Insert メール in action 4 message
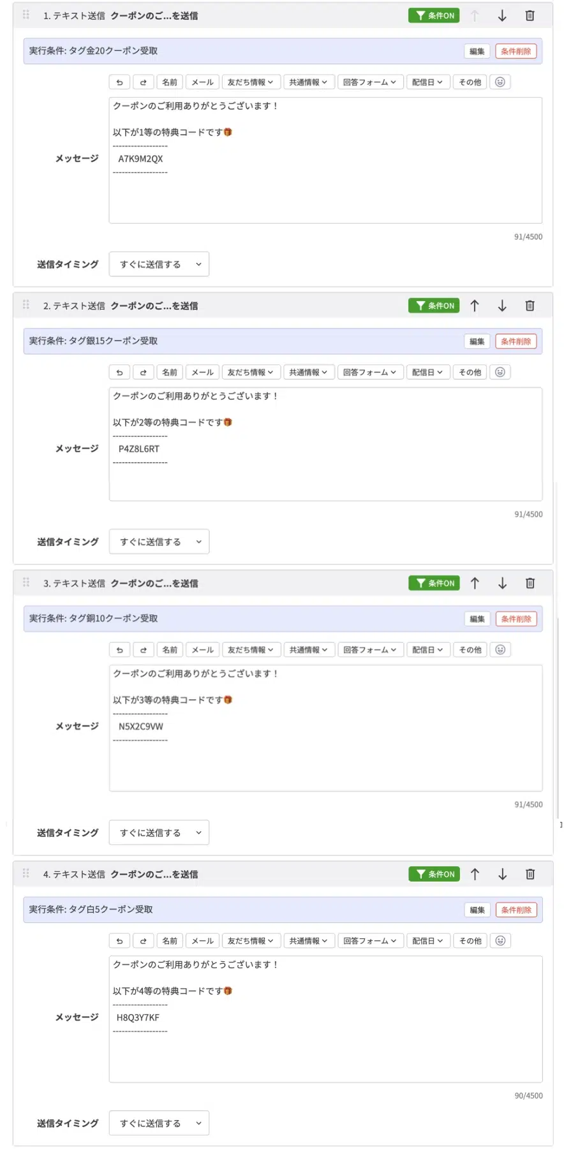The height and width of the screenshot is (1152, 564). [x=203, y=941]
